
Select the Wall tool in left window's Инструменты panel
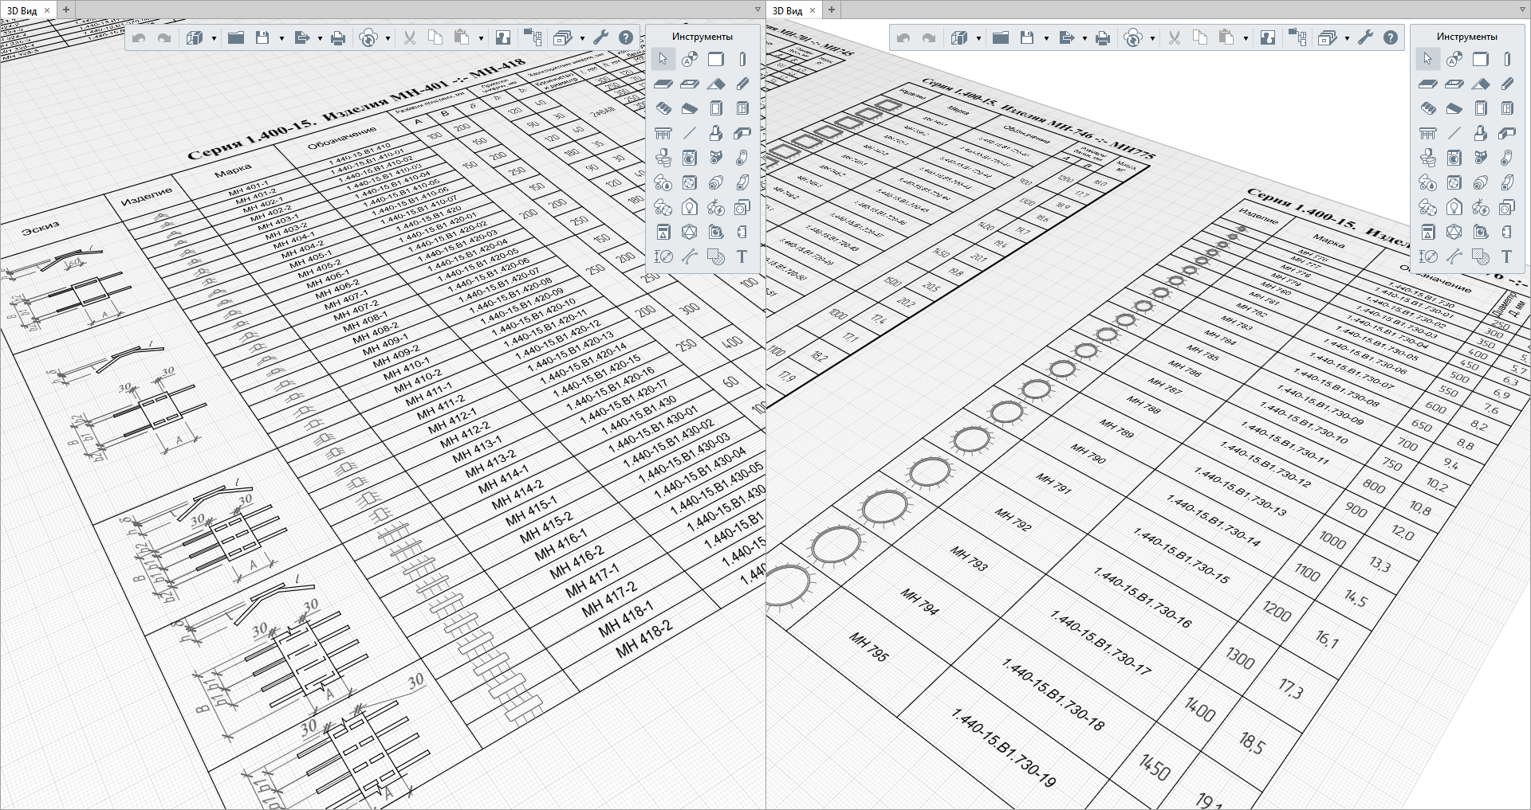point(716,59)
